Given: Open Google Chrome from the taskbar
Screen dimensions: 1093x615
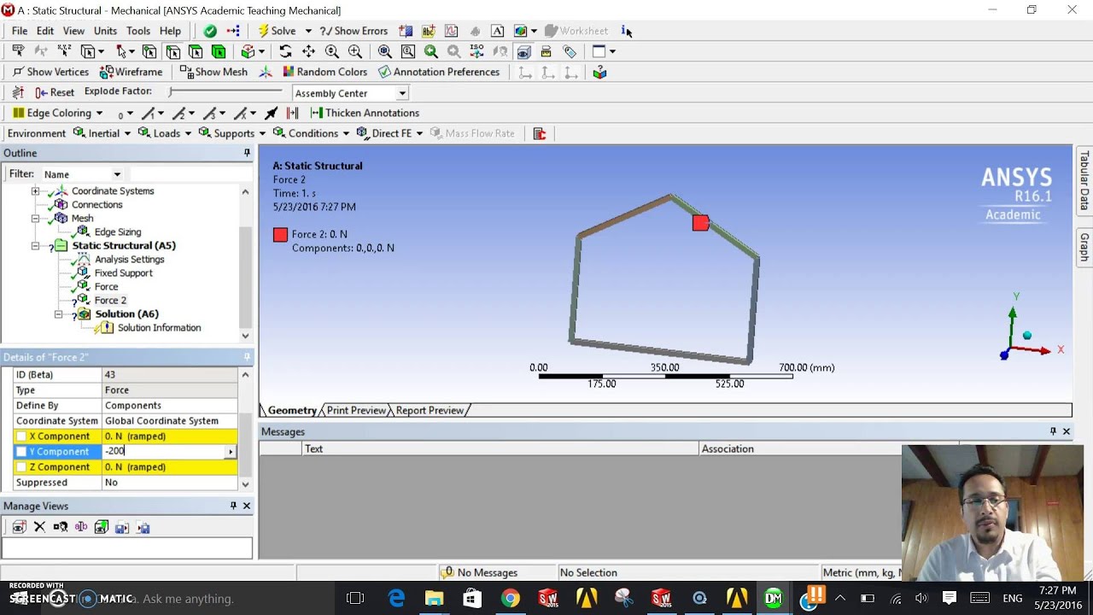Looking at the screenshot, I should (x=510, y=598).
